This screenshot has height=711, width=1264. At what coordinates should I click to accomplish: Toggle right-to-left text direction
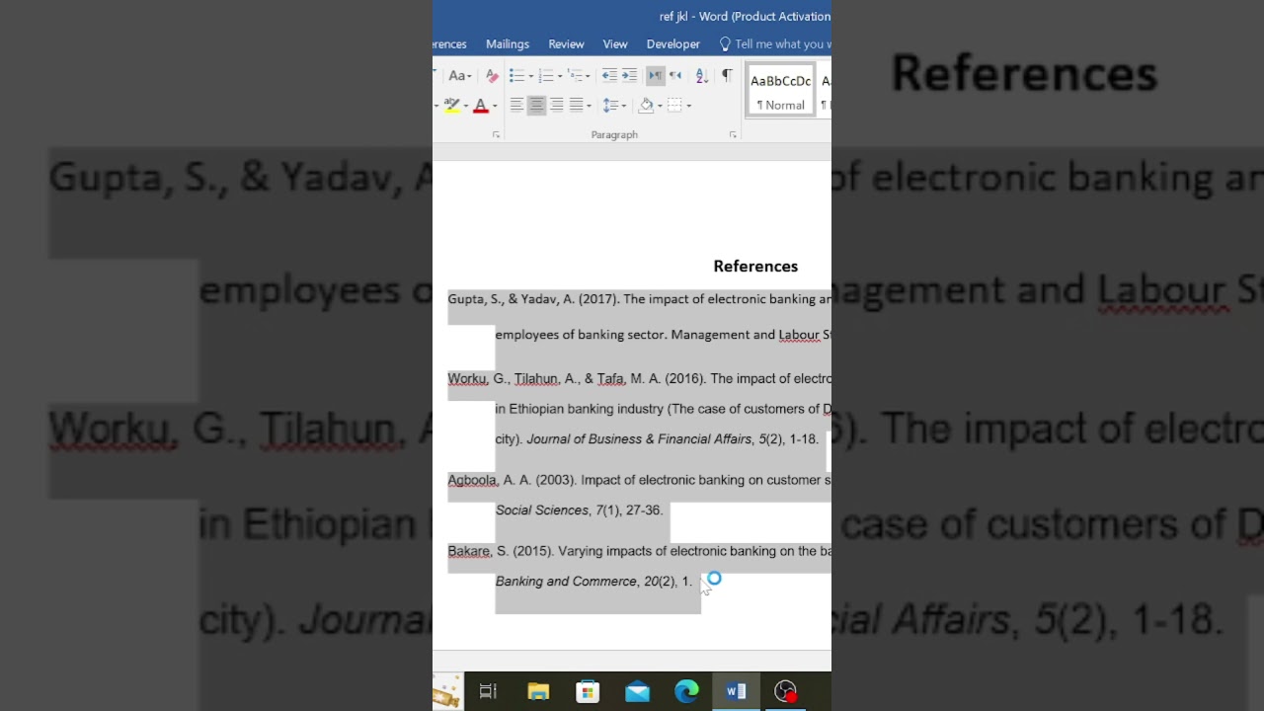(675, 76)
